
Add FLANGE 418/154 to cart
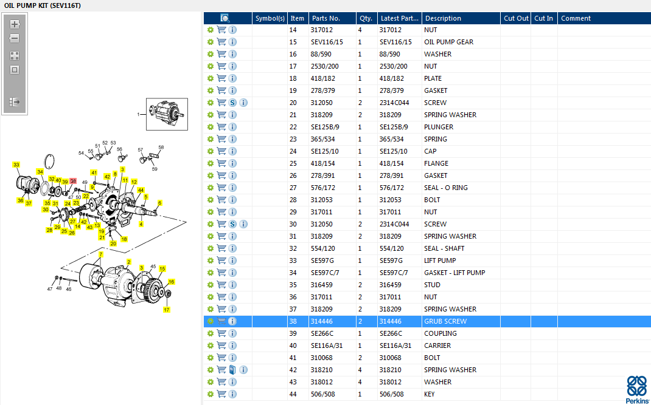click(x=221, y=163)
